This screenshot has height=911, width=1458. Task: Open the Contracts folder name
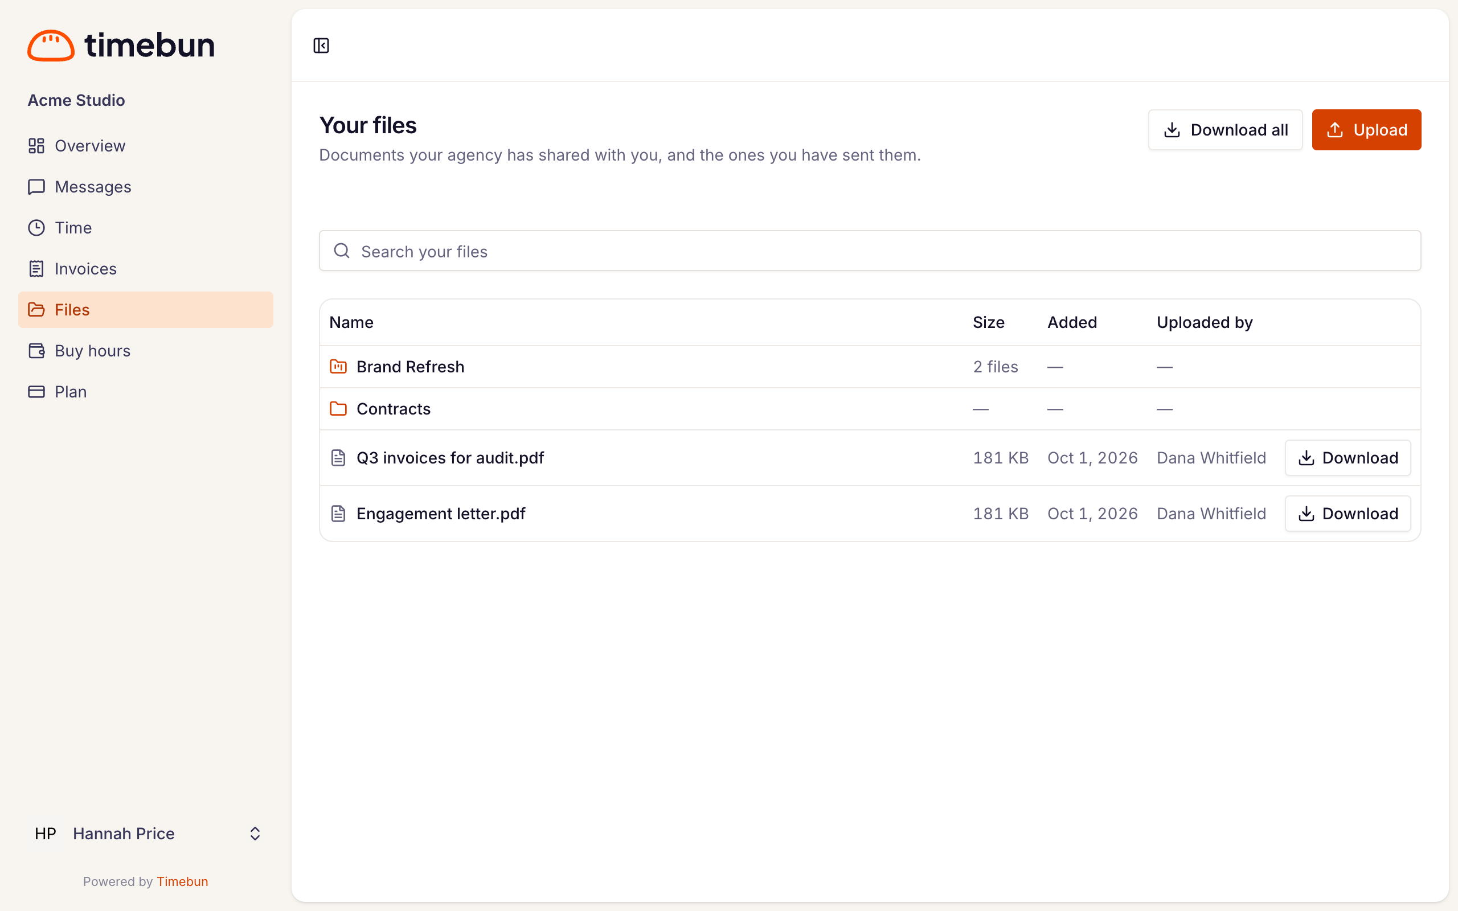[x=394, y=408]
